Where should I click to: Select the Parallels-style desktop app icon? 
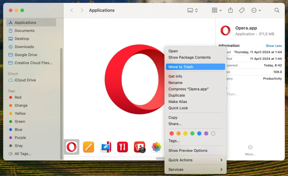click(106, 147)
